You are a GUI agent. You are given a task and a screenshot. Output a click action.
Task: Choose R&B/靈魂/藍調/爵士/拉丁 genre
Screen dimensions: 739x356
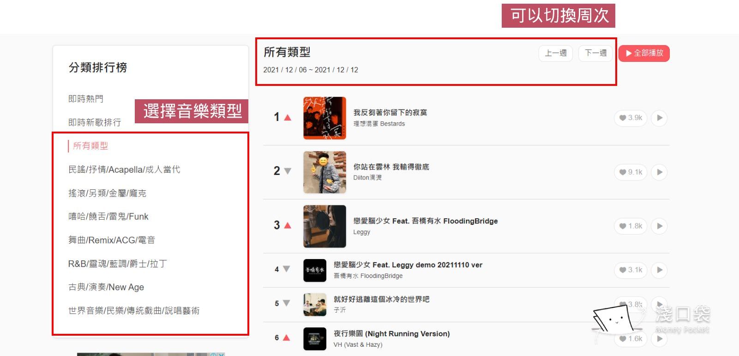pyautogui.click(x=118, y=264)
